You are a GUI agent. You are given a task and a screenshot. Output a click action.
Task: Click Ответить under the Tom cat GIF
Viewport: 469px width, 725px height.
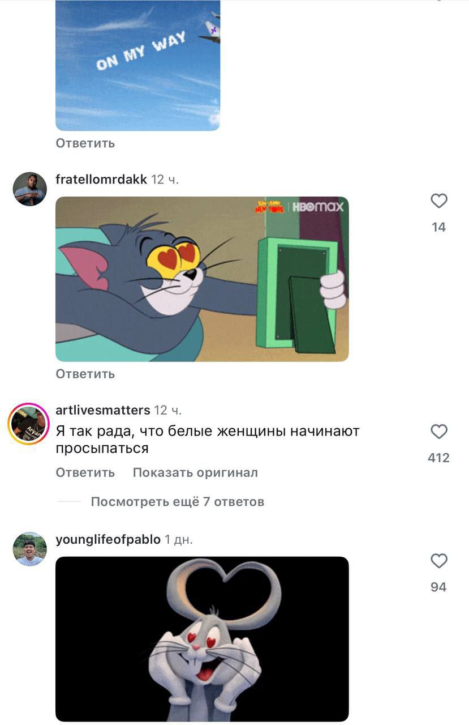tap(85, 374)
